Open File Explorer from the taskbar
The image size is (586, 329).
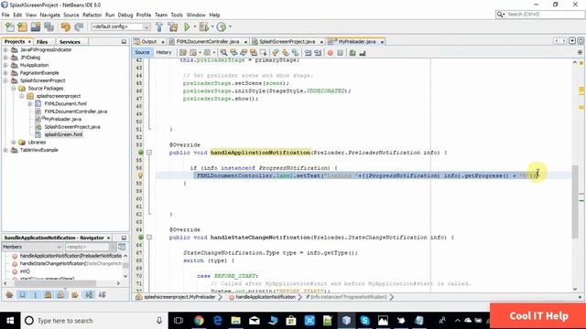(x=235, y=321)
